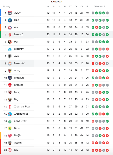Viewport: 113px width, 155px height.
Task: Click the Lille (Λιλ) club crest
Action: pos(10,27)
